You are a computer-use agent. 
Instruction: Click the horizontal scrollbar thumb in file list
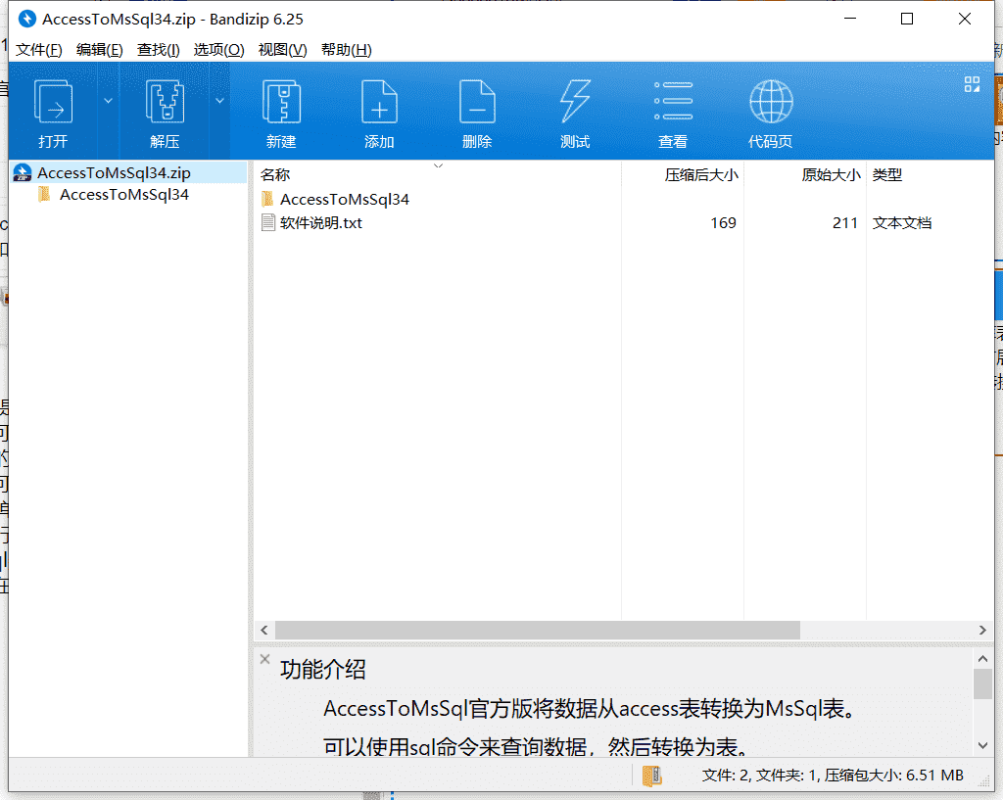point(538,630)
